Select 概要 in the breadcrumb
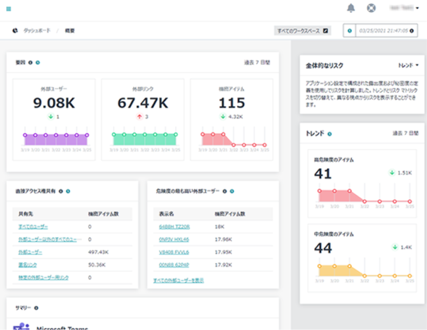 click(x=70, y=30)
